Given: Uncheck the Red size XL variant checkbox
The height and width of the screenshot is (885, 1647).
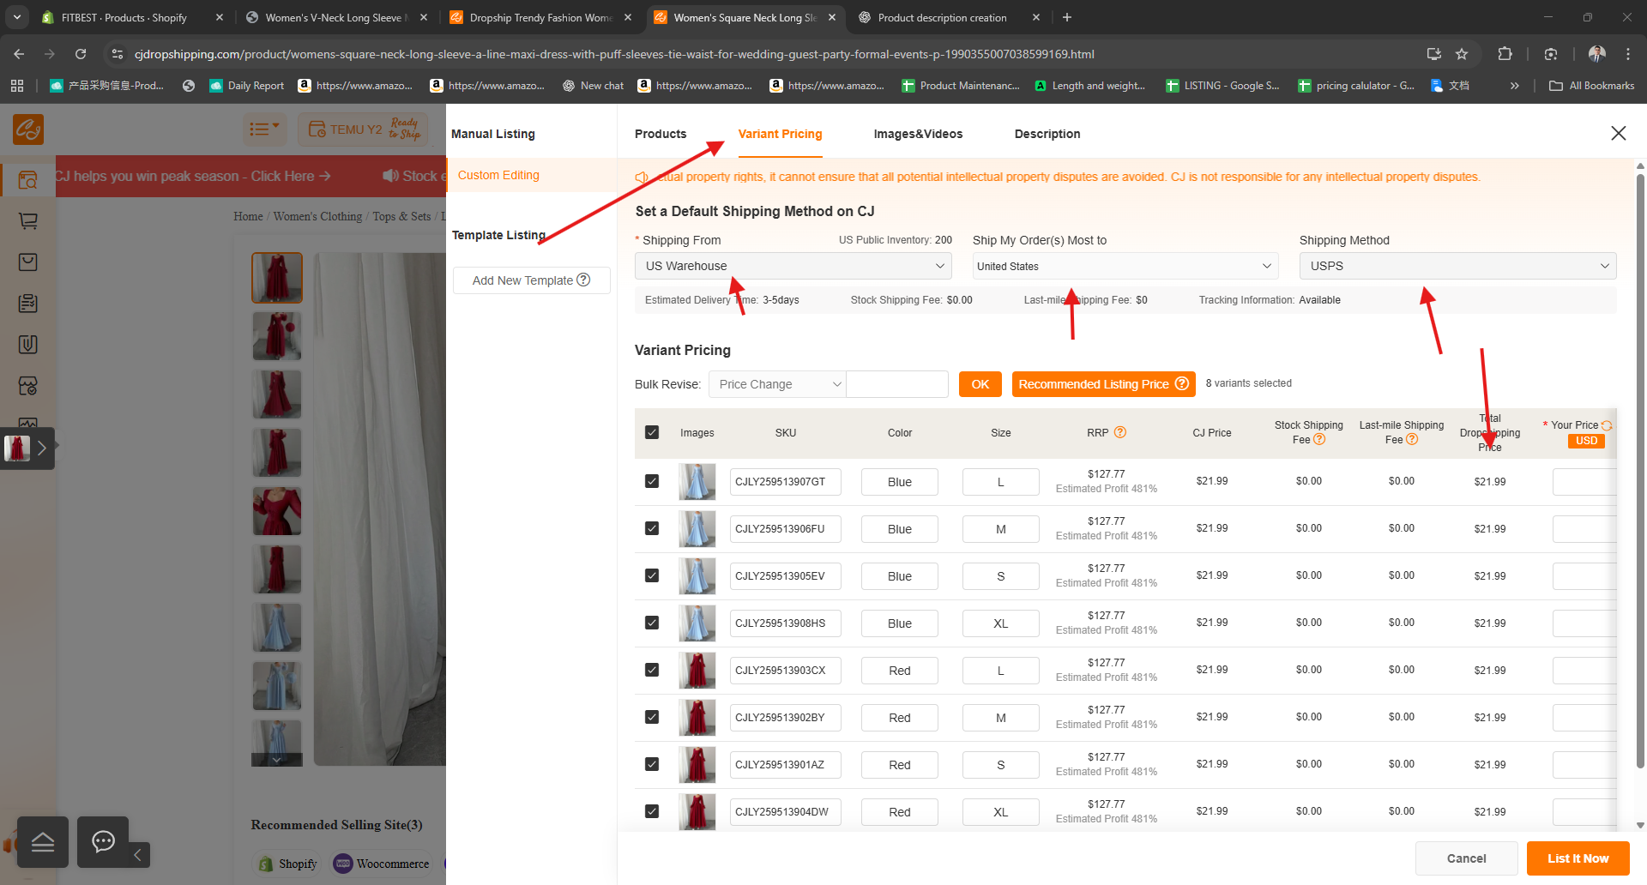Looking at the screenshot, I should coord(652,811).
